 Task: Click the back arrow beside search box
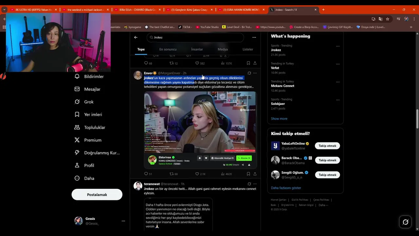pos(136,37)
